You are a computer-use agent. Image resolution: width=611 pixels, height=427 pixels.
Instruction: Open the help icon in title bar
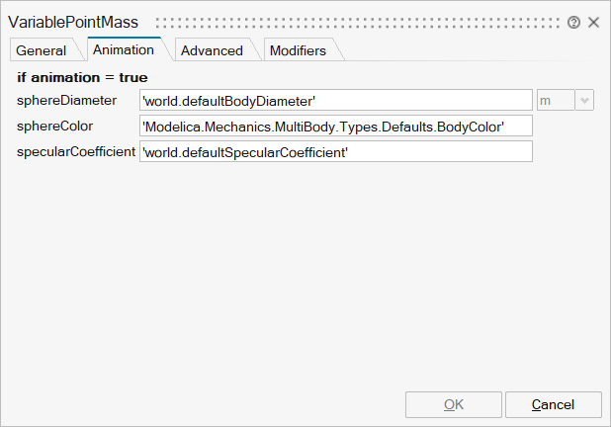click(x=573, y=22)
